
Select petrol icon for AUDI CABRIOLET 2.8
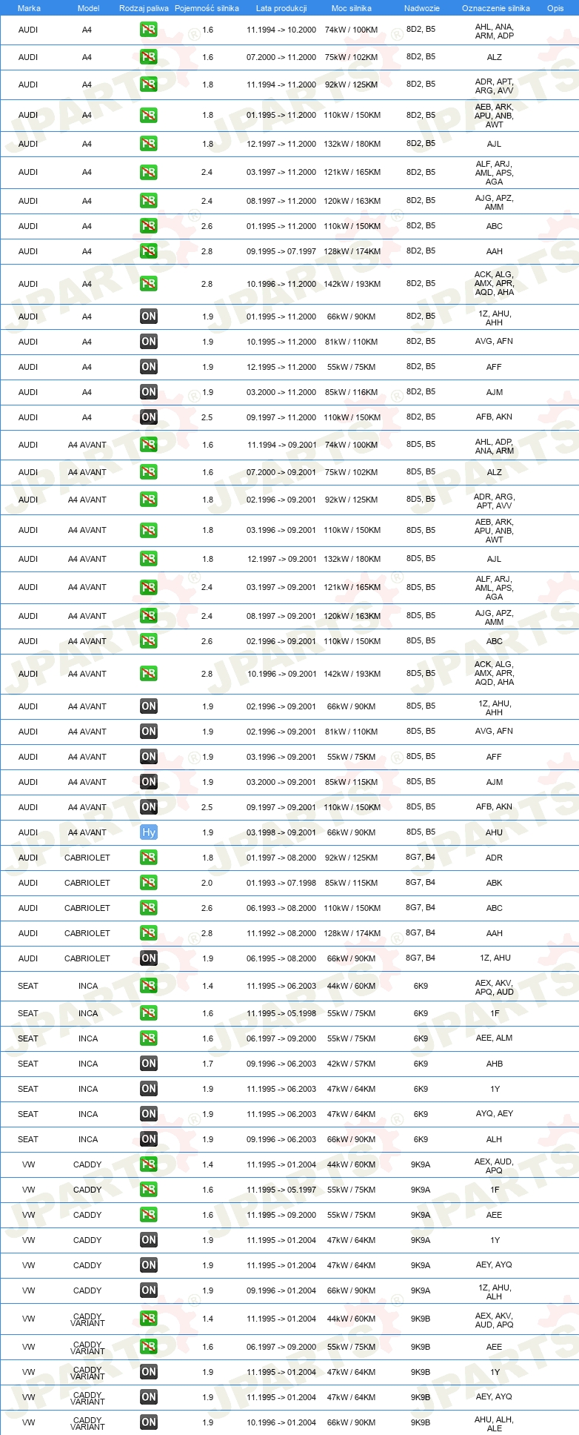[x=149, y=933]
